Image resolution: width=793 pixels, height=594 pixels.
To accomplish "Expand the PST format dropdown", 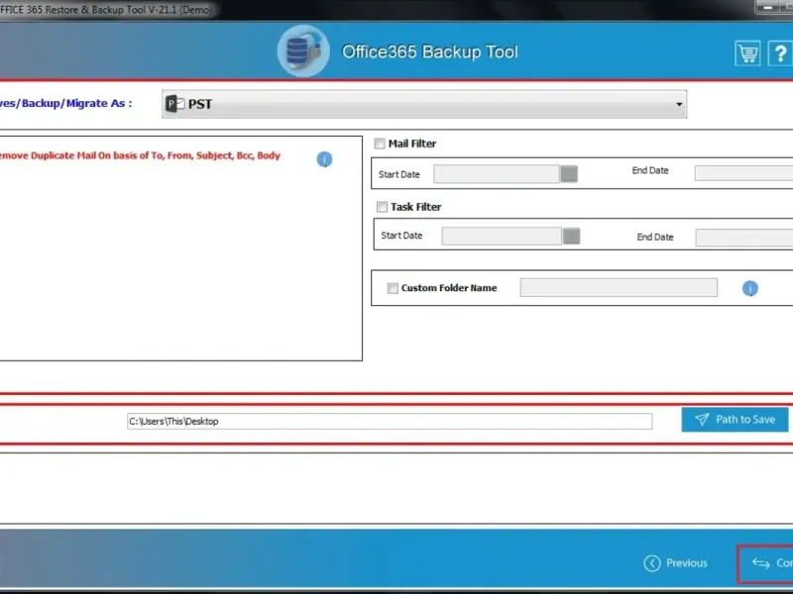I will pyautogui.click(x=424, y=104).
